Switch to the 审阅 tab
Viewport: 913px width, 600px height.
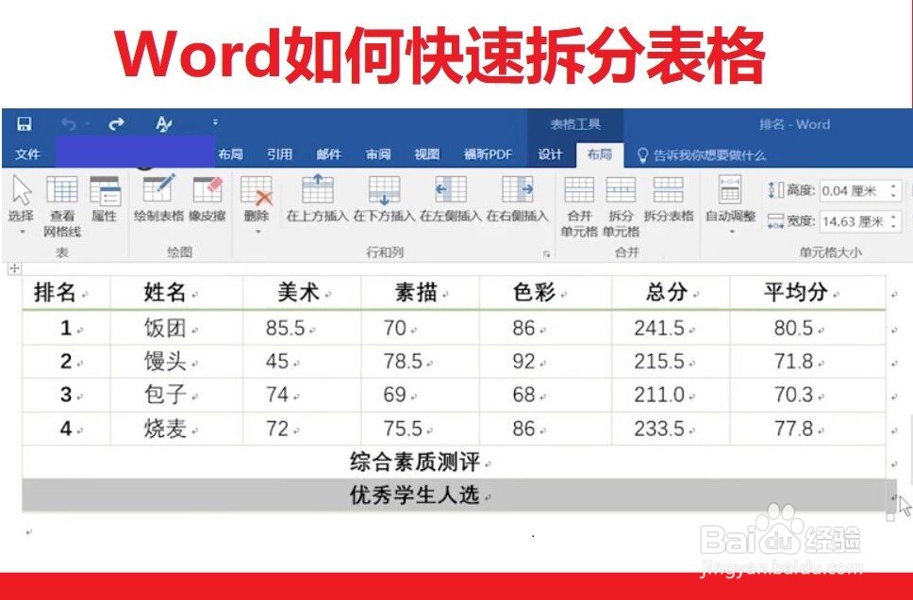click(378, 154)
